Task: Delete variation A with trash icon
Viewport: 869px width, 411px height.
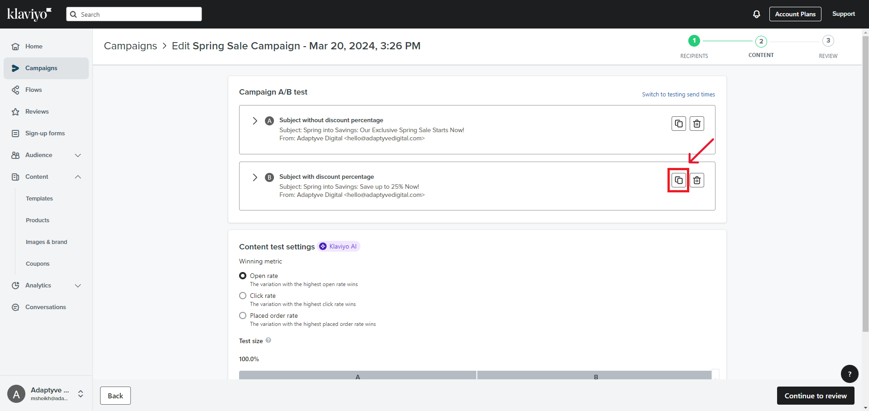Action: (696, 124)
